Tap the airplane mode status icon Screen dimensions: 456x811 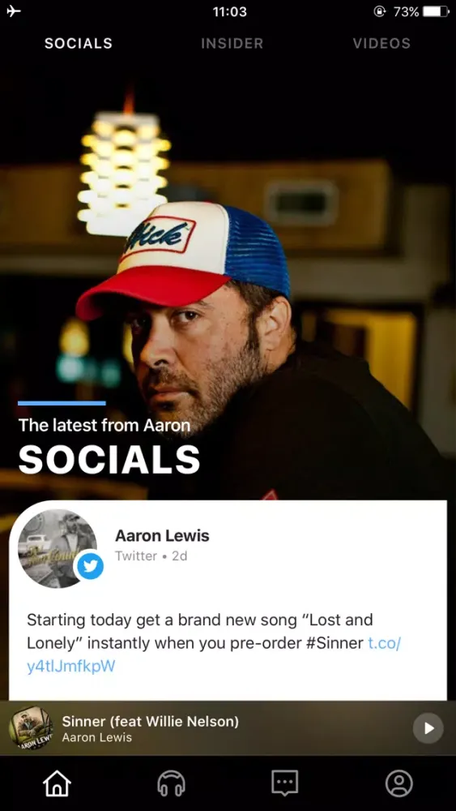(15, 11)
